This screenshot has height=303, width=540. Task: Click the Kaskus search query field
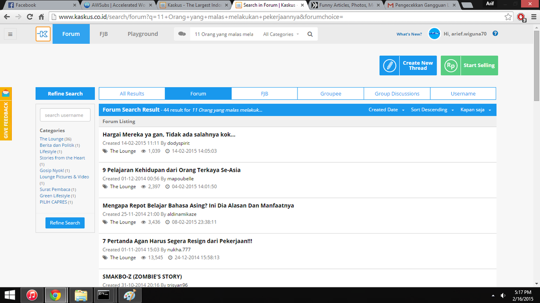[224, 34]
